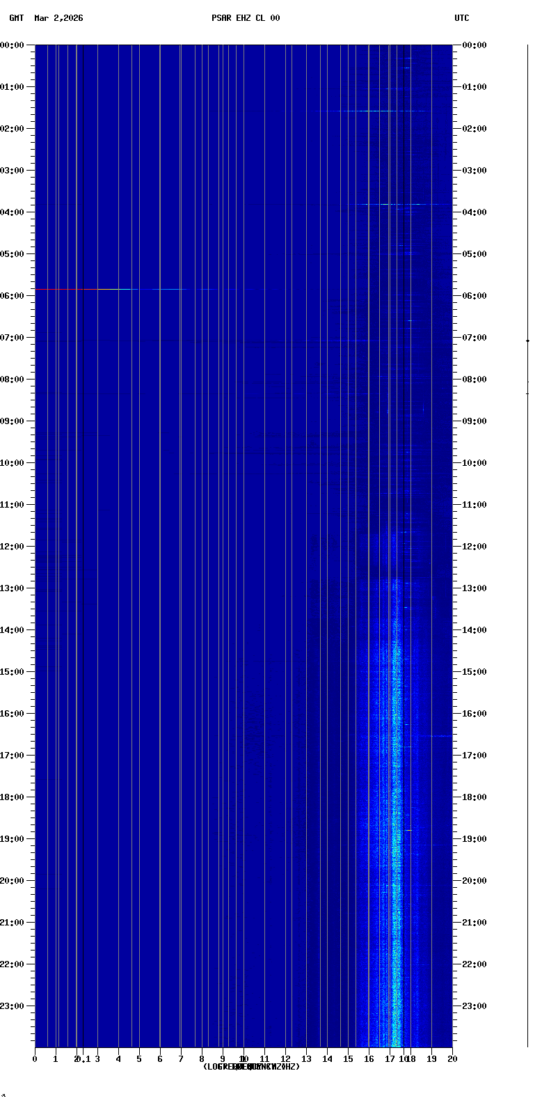Click the frequency axis caption below the plot
The width and height of the screenshot is (558, 1103).
click(251, 1067)
